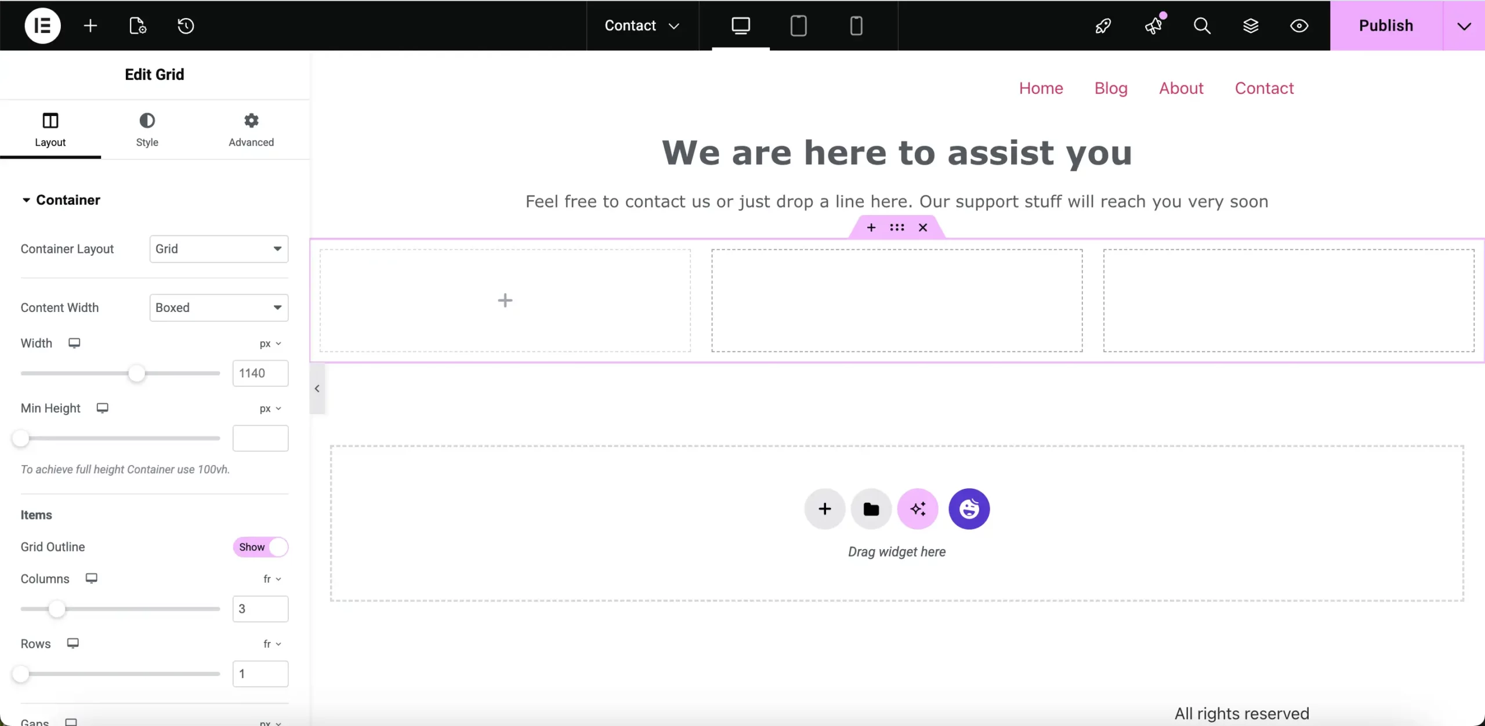
Task: Toggle responsive options next to Columns
Action: 91,578
